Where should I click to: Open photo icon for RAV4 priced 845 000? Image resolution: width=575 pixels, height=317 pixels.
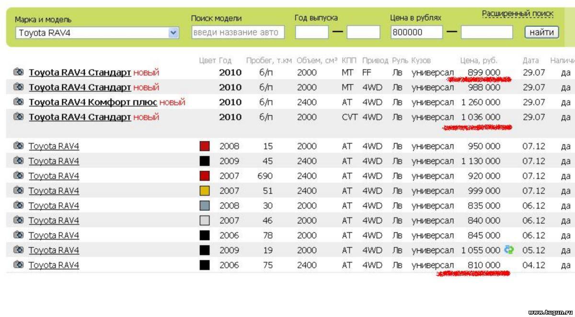19,235
